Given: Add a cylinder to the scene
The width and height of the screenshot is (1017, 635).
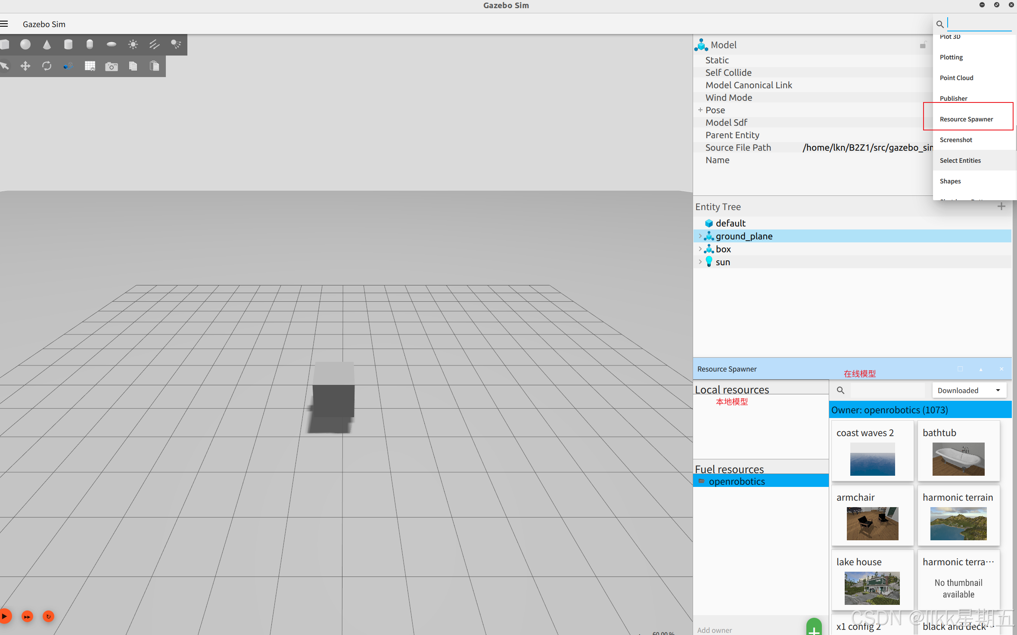Looking at the screenshot, I should coord(68,44).
